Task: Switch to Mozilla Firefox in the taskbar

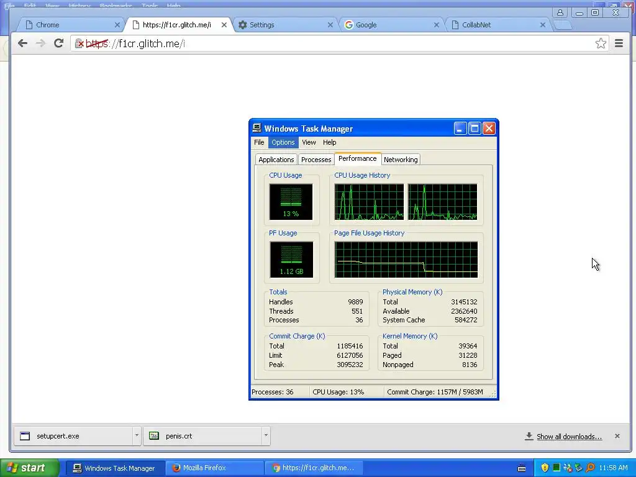Action: point(214,468)
